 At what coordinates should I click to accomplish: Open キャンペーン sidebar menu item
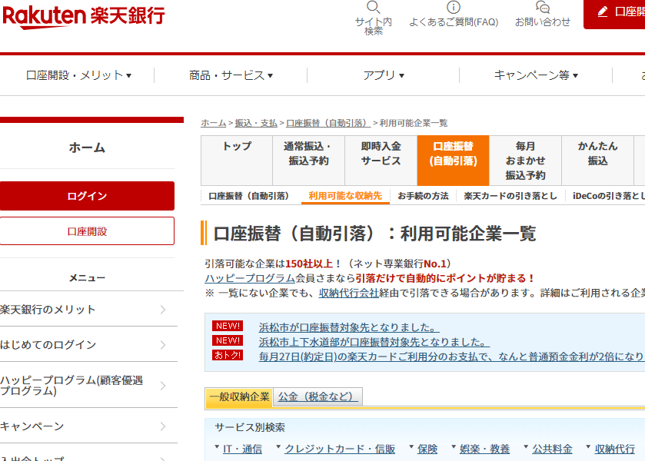pos(89,426)
